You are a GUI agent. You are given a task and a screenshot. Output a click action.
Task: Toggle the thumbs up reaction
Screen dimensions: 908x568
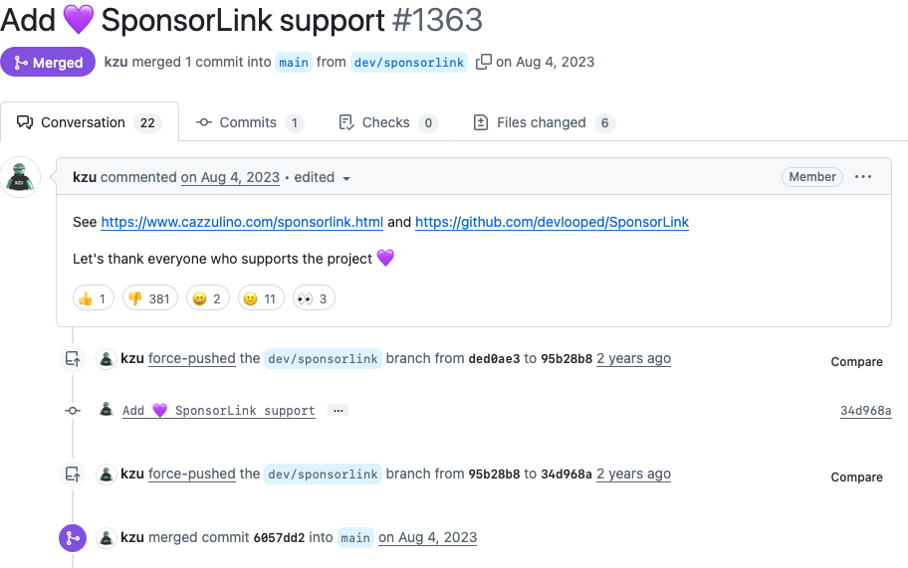(x=94, y=298)
